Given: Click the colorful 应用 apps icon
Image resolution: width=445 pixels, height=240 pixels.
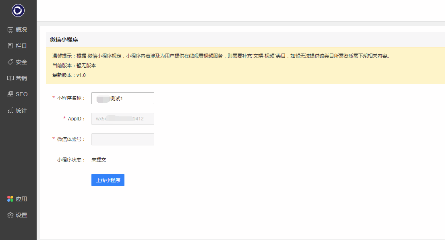Looking at the screenshot, I should pyautogui.click(x=10, y=199).
